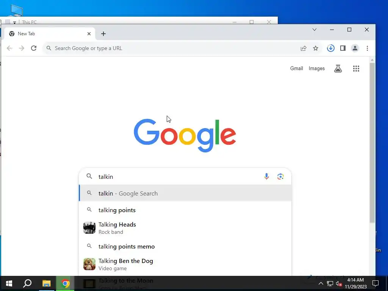The height and width of the screenshot is (291, 388).
Task: Maximize the This PC window behind
Action: 252,22
